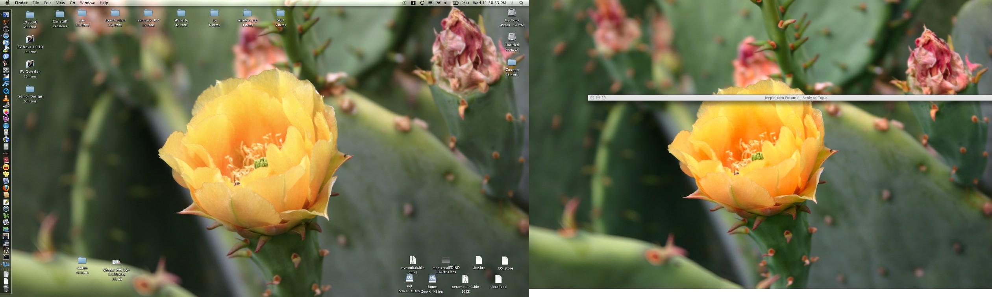The width and height of the screenshot is (992, 297).
Task: Click the date and time in menu bar
Action: [x=489, y=3]
